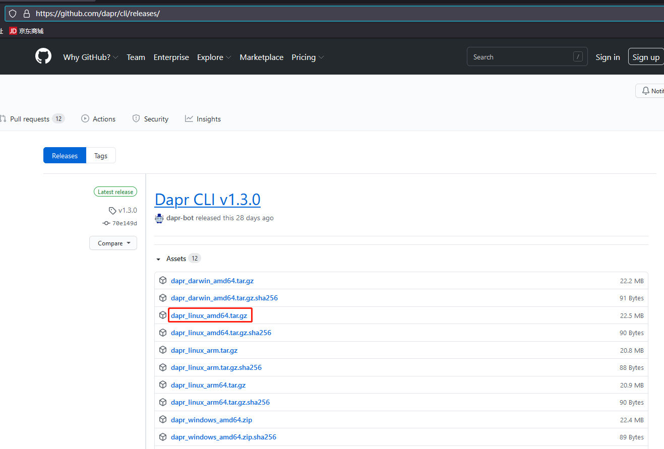Click package icon for dapr_linux_arm64.tar.gz
This screenshot has height=449, width=664.
coord(163,384)
